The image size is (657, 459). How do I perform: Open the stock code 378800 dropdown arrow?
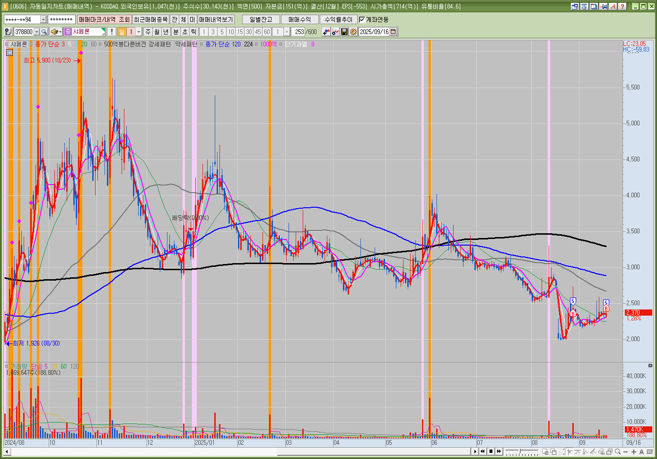(x=36, y=32)
